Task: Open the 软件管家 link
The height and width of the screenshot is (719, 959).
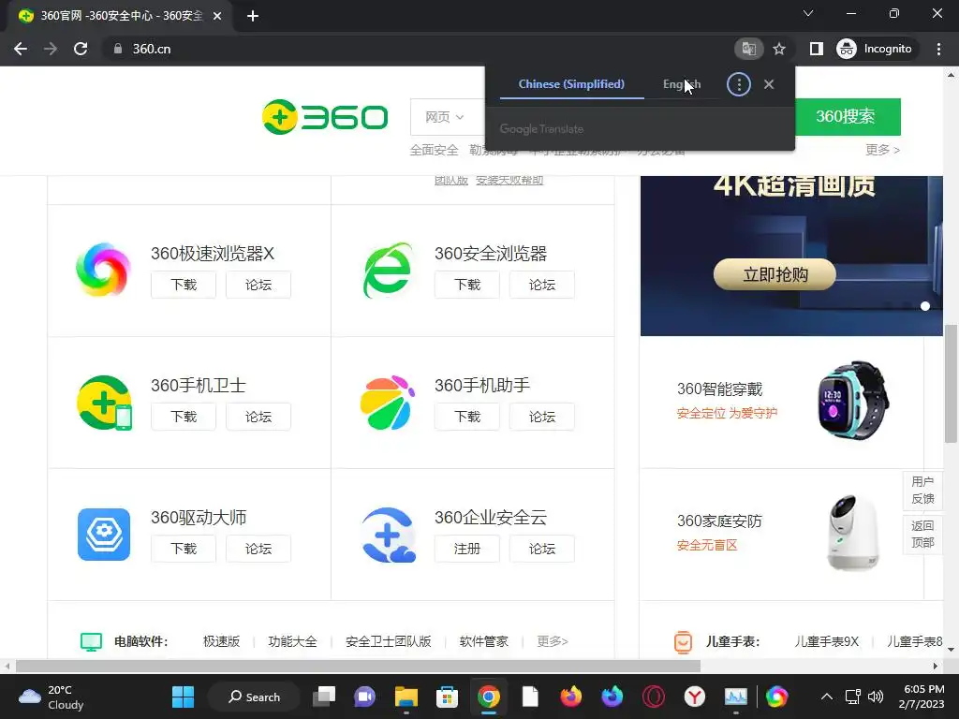Action: click(484, 641)
